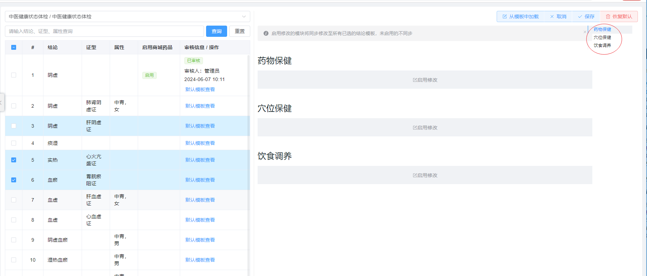Click the 恢复默认 restore default button
Image resolution: width=647 pixels, height=276 pixels.
coord(619,16)
